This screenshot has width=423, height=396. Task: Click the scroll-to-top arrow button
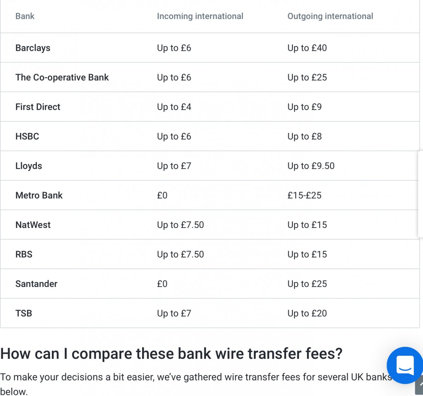(x=419, y=385)
